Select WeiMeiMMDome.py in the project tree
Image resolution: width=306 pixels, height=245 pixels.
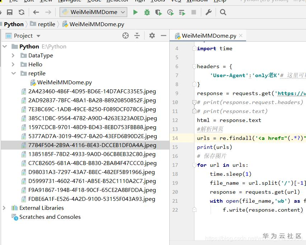[65, 82]
